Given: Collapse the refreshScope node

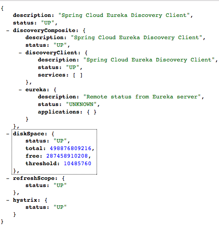Looking at the screenshot, I should tap(8, 179).
